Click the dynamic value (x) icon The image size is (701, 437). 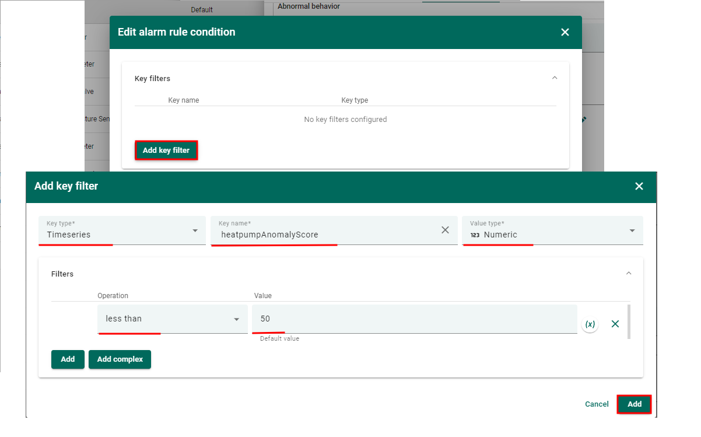[590, 324]
